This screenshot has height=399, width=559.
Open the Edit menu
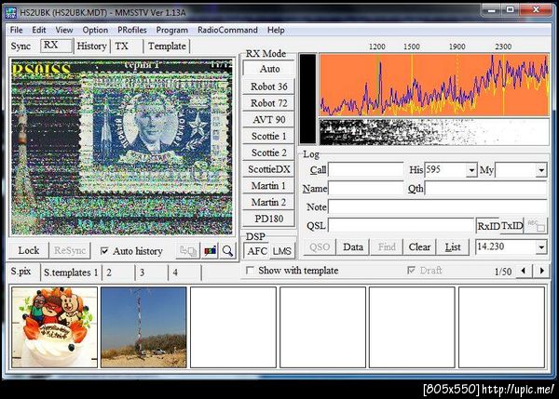click(x=39, y=30)
